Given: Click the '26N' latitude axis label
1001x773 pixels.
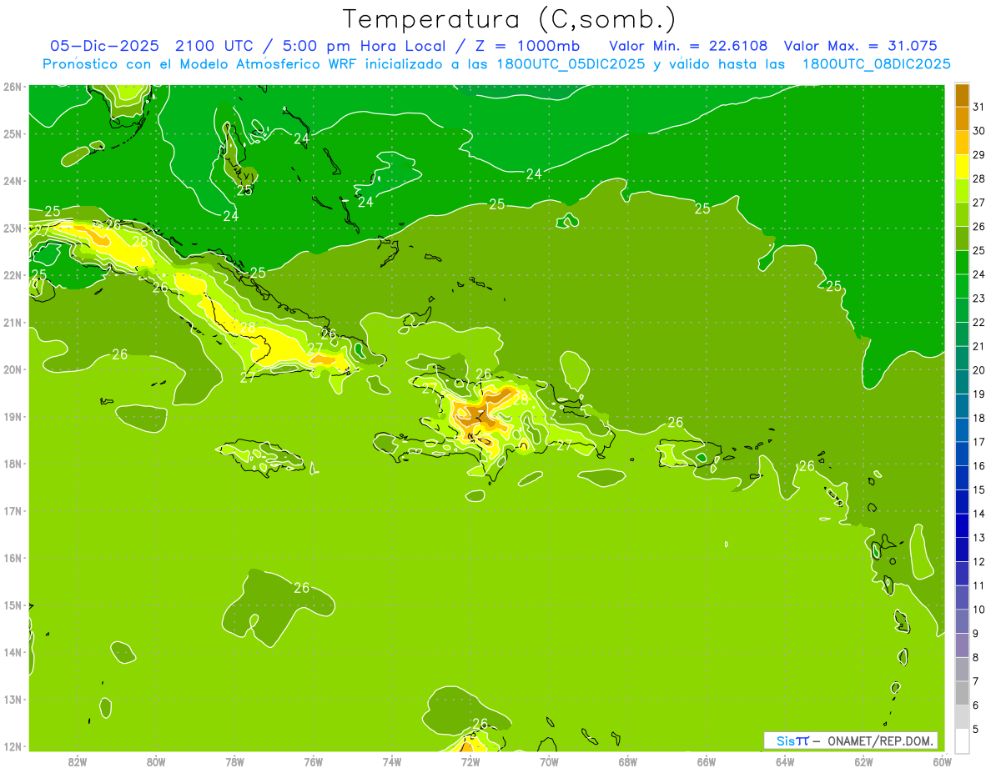Looking at the screenshot, I should [12, 87].
